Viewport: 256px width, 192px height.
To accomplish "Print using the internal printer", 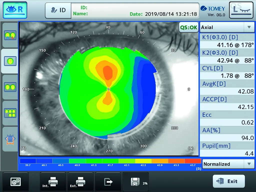I will click(x=53, y=181).
